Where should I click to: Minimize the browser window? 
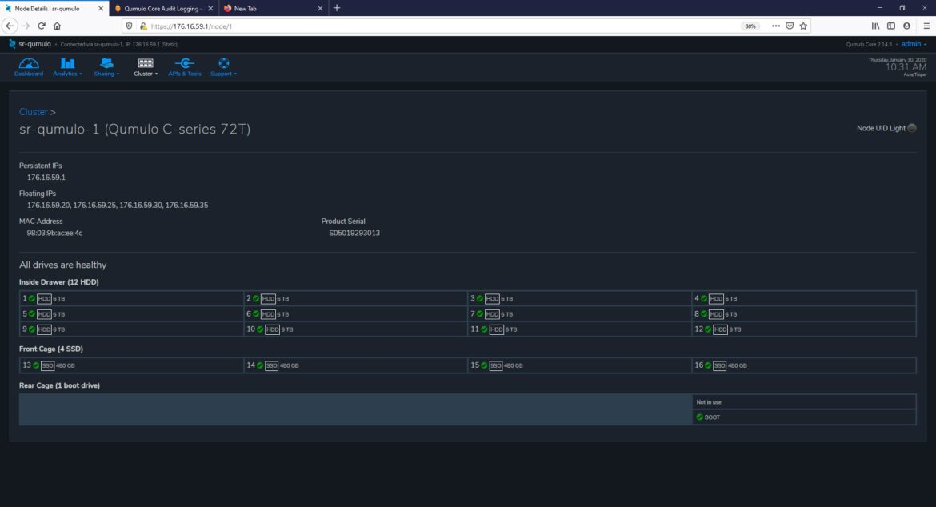click(x=879, y=8)
